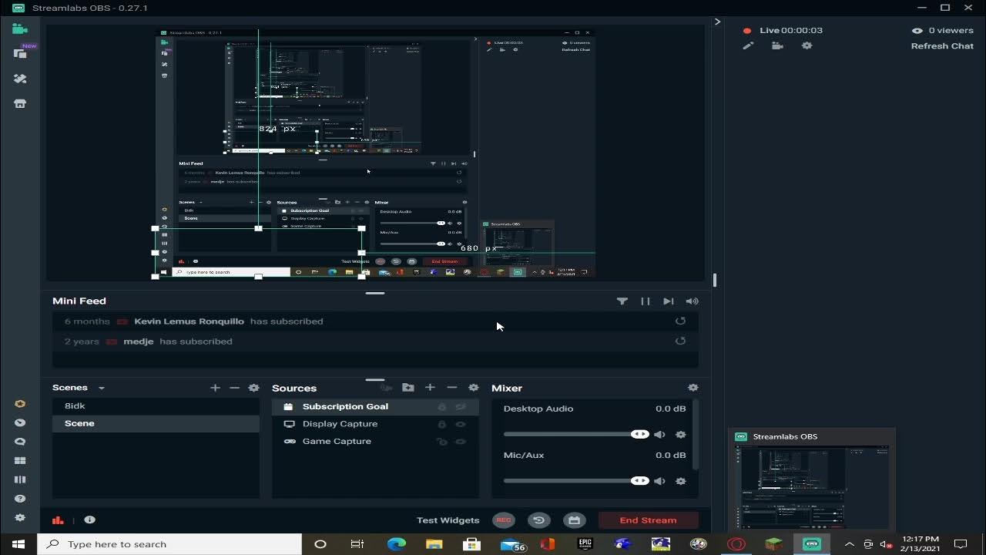Toggle visibility of Subscription Goal source

click(x=461, y=406)
